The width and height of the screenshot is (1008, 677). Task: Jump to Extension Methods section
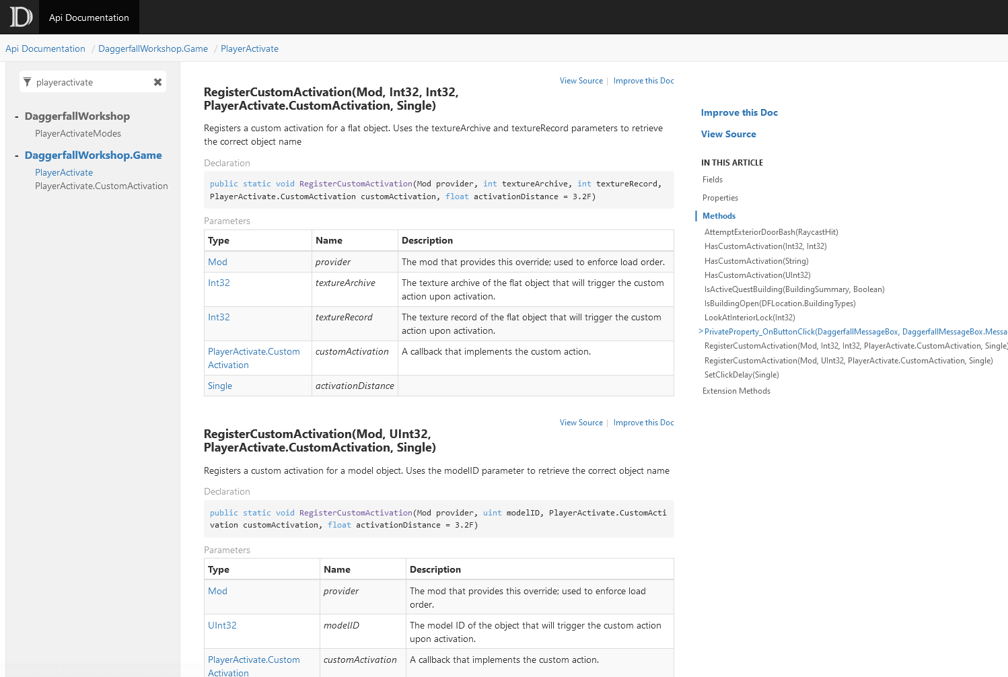pos(736,391)
